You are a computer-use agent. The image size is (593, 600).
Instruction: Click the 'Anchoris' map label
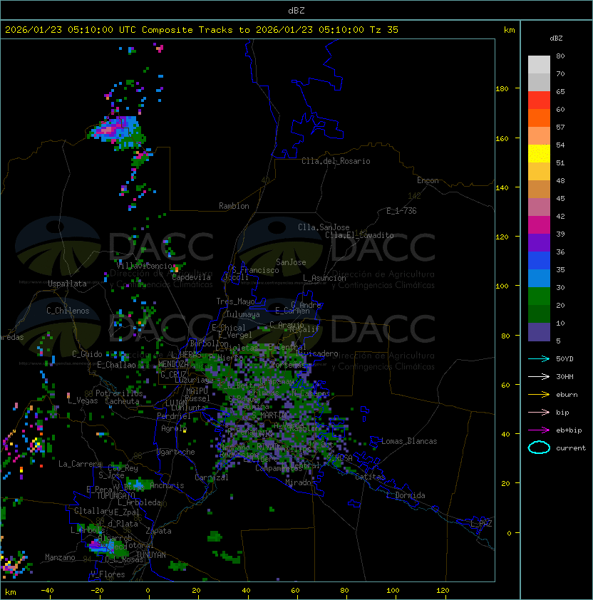coord(167,485)
